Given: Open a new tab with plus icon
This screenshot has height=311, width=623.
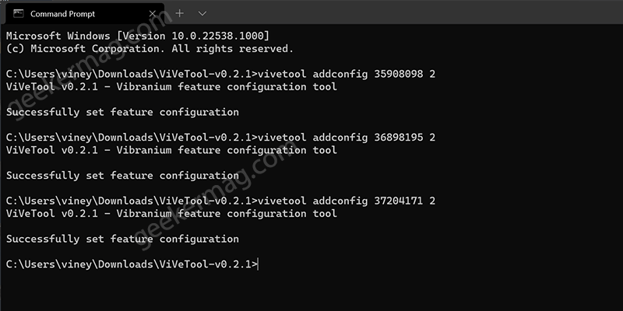Looking at the screenshot, I should pos(180,13).
